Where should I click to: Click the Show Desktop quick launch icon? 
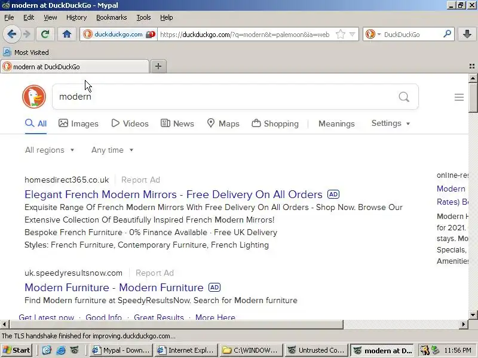(x=47, y=350)
